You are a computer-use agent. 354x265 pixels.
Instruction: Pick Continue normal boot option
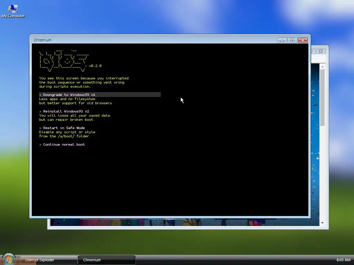62,145
